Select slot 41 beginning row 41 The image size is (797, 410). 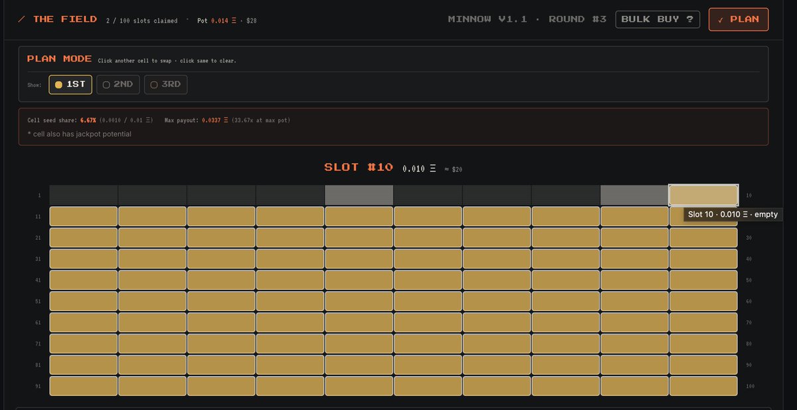coord(84,280)
